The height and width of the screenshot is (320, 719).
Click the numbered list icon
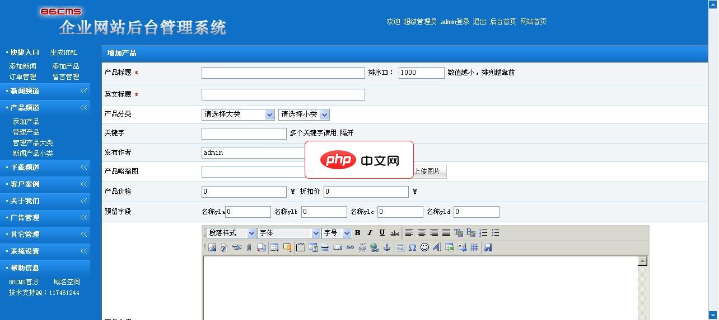[x=483, y=233]
